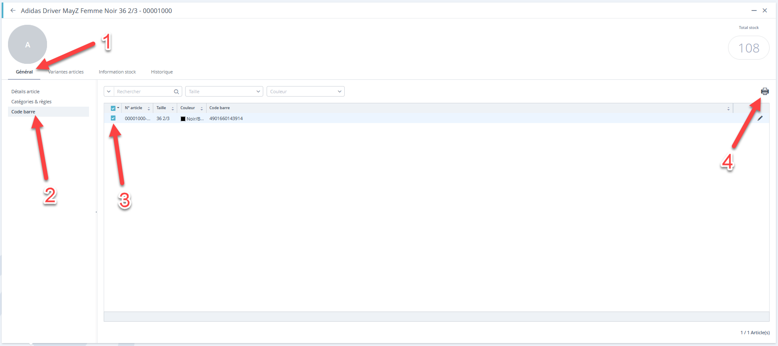Switch to the Général tab
Image resolution: width=778 pixels, height=346 pixels.
coord(24,72)
